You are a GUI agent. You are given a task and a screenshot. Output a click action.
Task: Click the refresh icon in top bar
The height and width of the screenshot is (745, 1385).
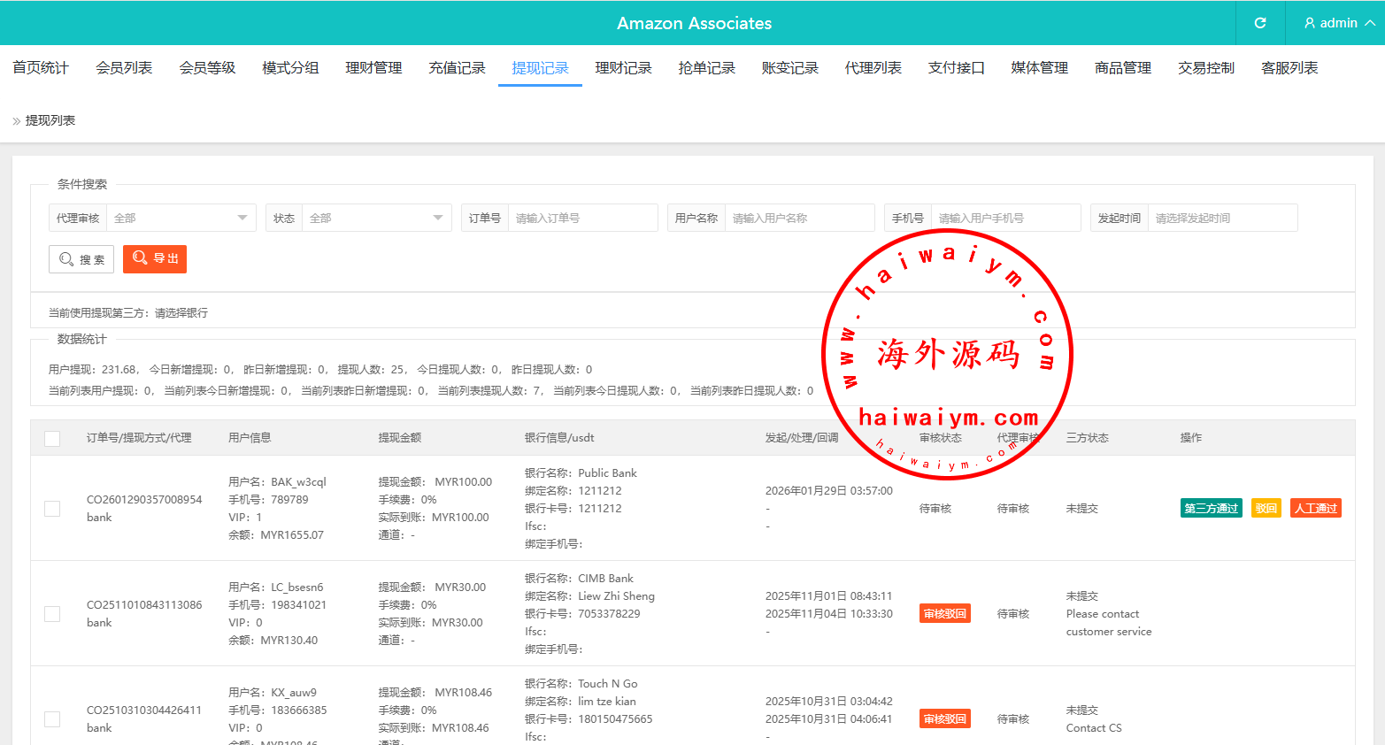coord(1260,23)
